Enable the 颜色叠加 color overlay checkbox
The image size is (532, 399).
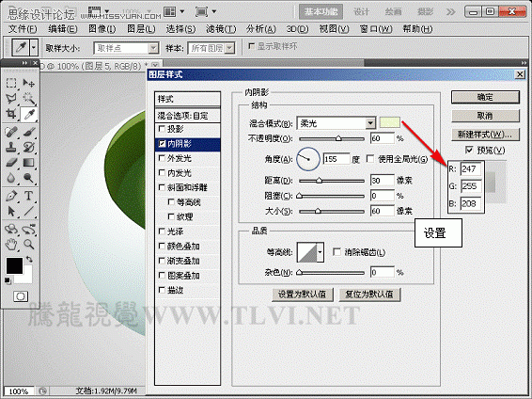click(163, 247)
